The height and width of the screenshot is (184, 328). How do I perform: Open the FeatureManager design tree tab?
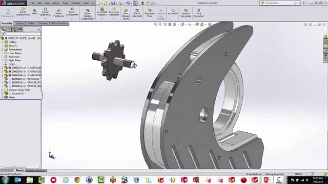tap(3, 30)
